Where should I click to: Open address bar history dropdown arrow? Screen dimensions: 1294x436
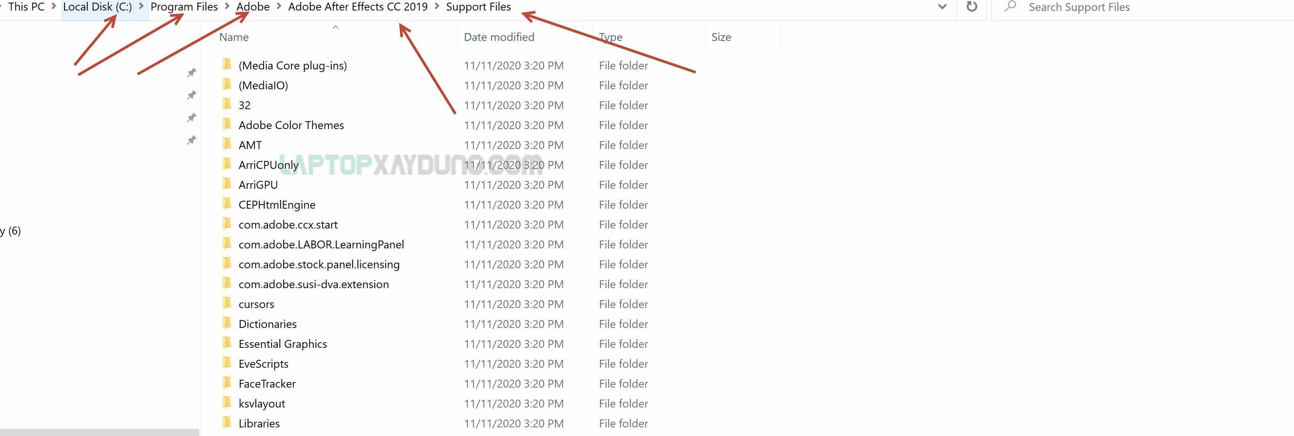tap(942, 6)
